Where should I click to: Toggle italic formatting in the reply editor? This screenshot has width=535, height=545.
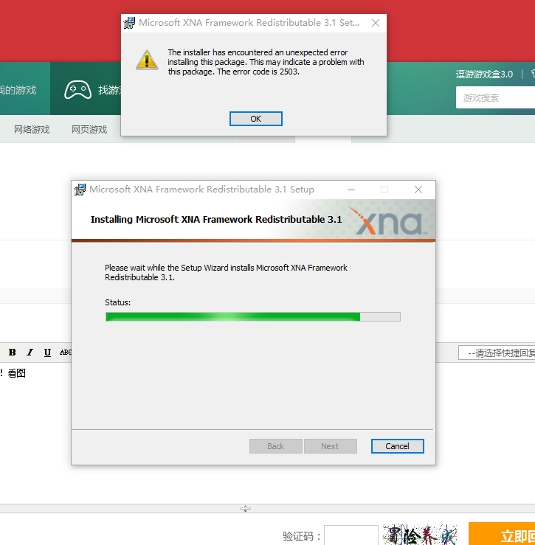tap(30, 353)
